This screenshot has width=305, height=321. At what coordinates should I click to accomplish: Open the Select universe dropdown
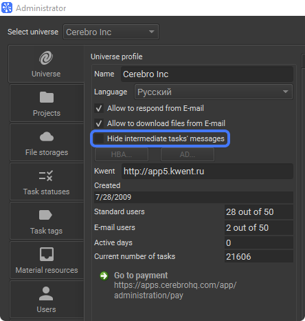(111, 32)
